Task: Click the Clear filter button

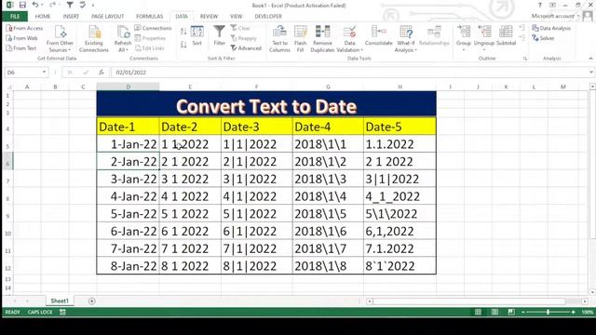Action: [240, 28]
